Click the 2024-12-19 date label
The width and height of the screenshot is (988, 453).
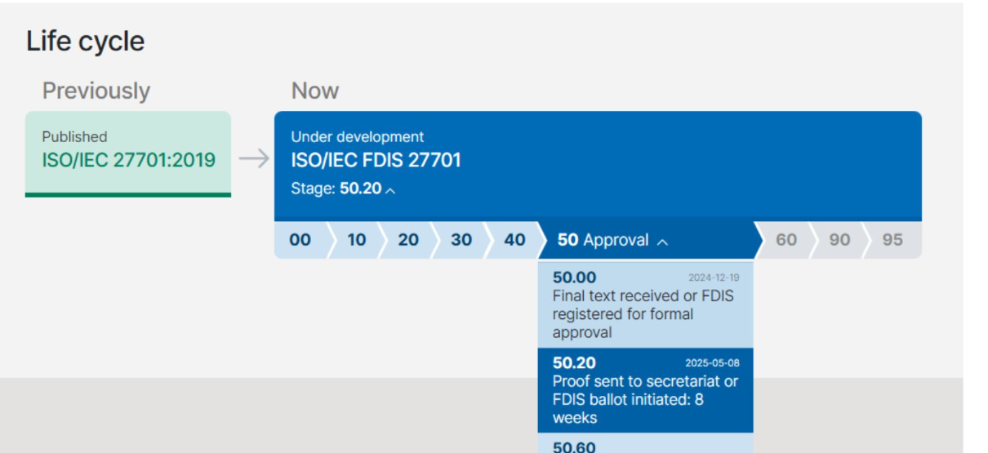tap(714, 278)
